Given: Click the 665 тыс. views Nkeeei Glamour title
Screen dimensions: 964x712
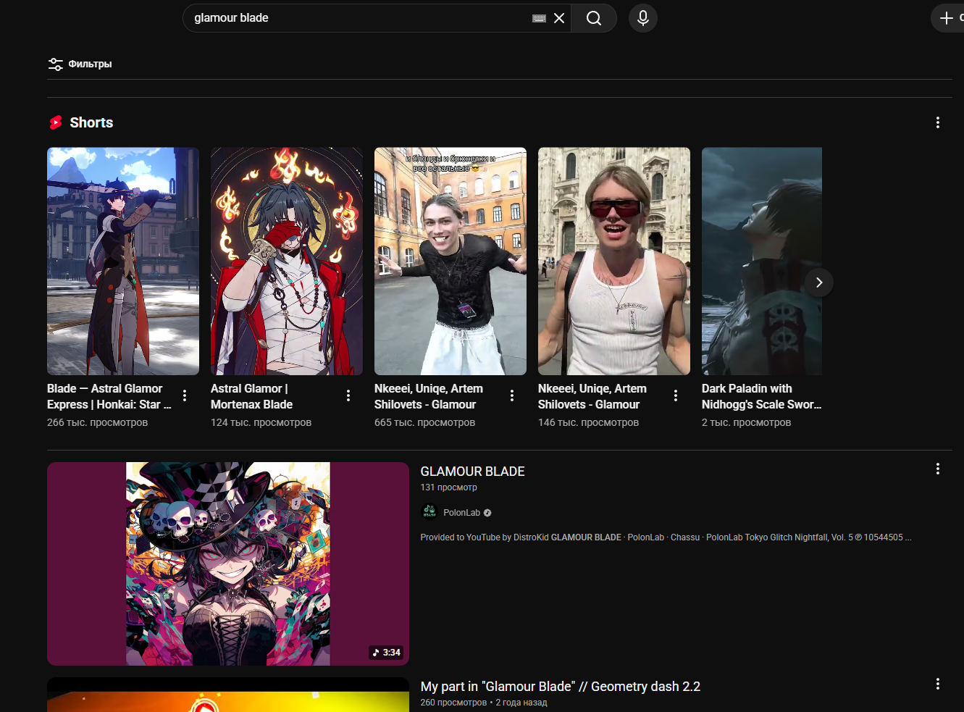Looking at the screenshot, I should tap(429, 397).
